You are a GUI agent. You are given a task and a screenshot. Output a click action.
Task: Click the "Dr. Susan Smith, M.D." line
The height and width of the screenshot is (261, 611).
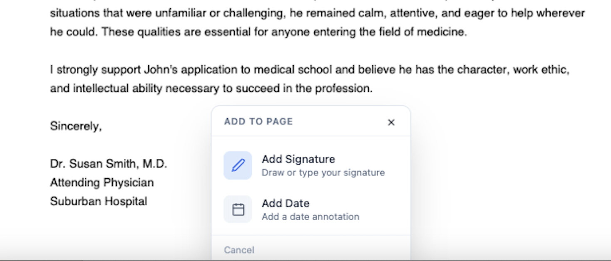click(108, 164)
